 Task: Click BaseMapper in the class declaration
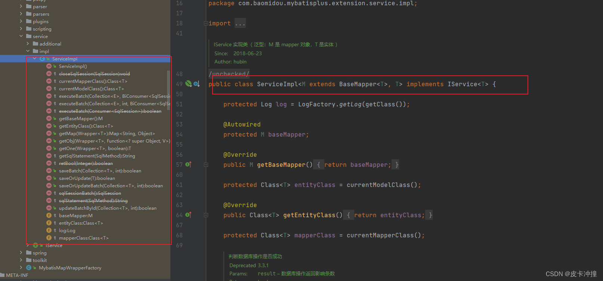358,84
